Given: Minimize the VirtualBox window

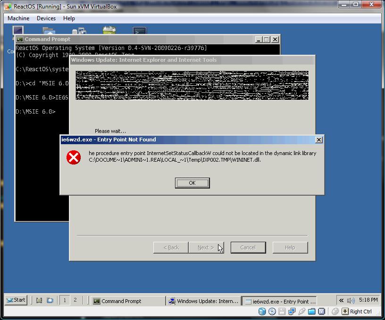Looking at the screenshot, I should click(x=344, y=4).
